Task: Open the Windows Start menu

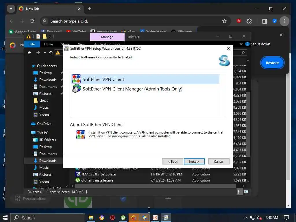Action: click(5, 218)
